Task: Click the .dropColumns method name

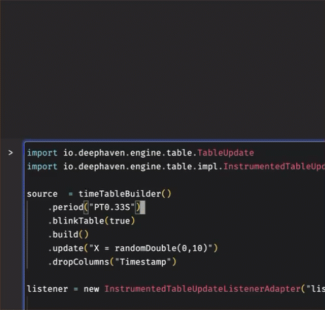Action: [78, 262]
